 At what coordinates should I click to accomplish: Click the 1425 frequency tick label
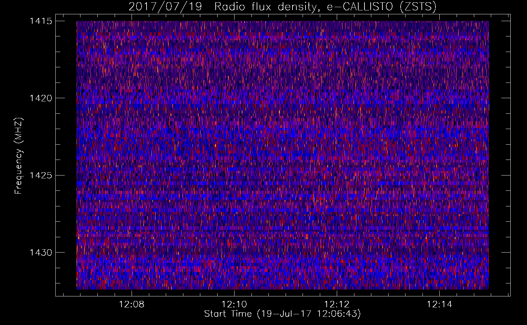click(40, 175)
